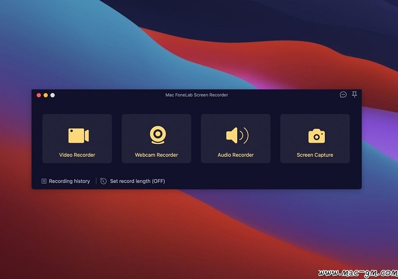
Task: Pin the window with pushpin icon
Action: [354, 94]
